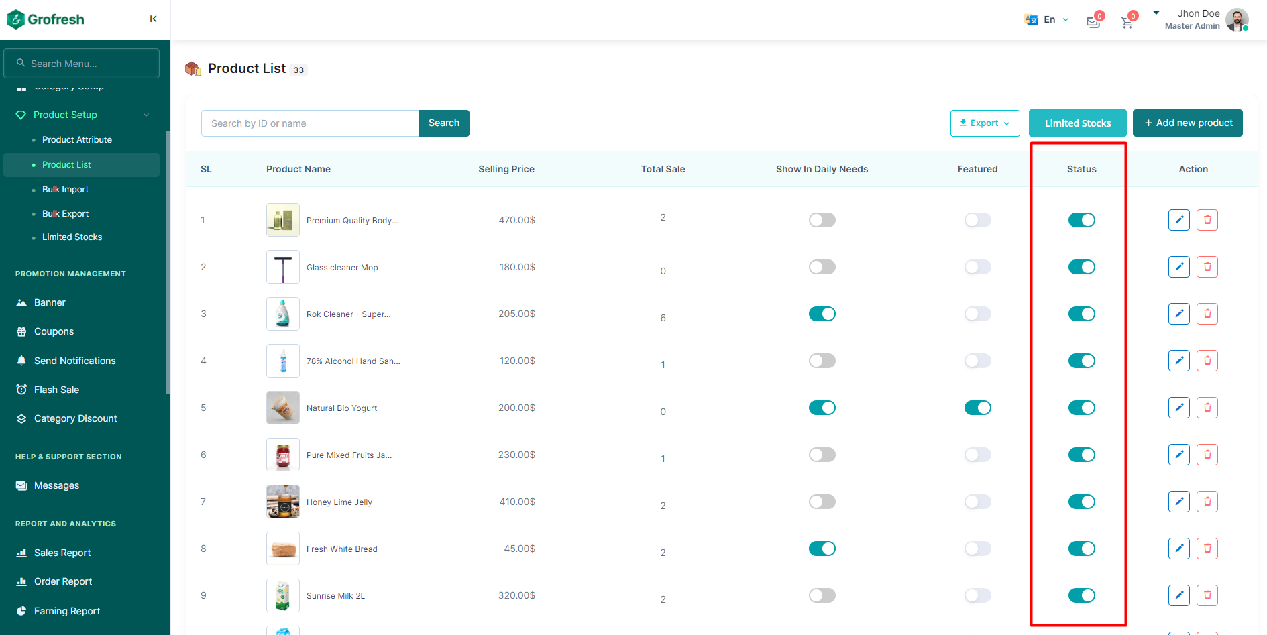Disable Featured for Natural Bio Yogurt
Screen dimensions: 1267x635
point(978,408)
